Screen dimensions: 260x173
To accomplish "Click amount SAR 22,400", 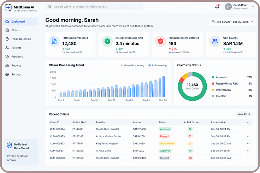I will coord(140,158).
